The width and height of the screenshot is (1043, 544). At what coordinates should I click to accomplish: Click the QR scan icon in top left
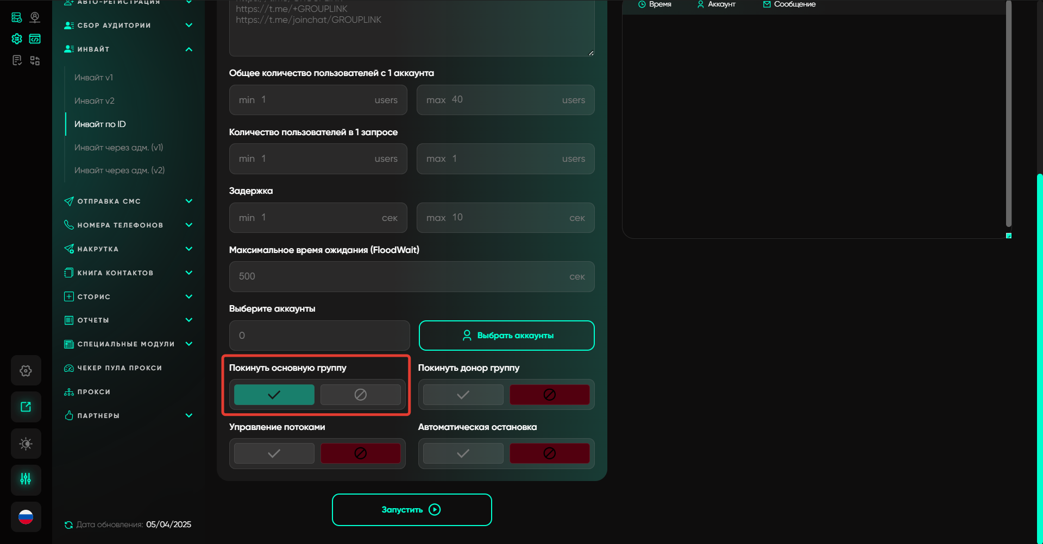coord(35,60)
